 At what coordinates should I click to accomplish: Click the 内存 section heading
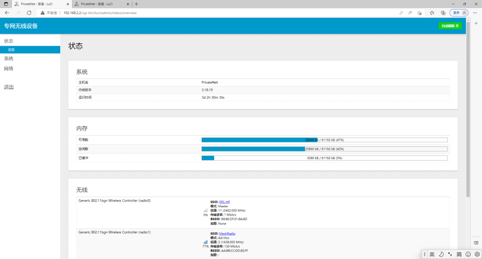tap(82, 128)
